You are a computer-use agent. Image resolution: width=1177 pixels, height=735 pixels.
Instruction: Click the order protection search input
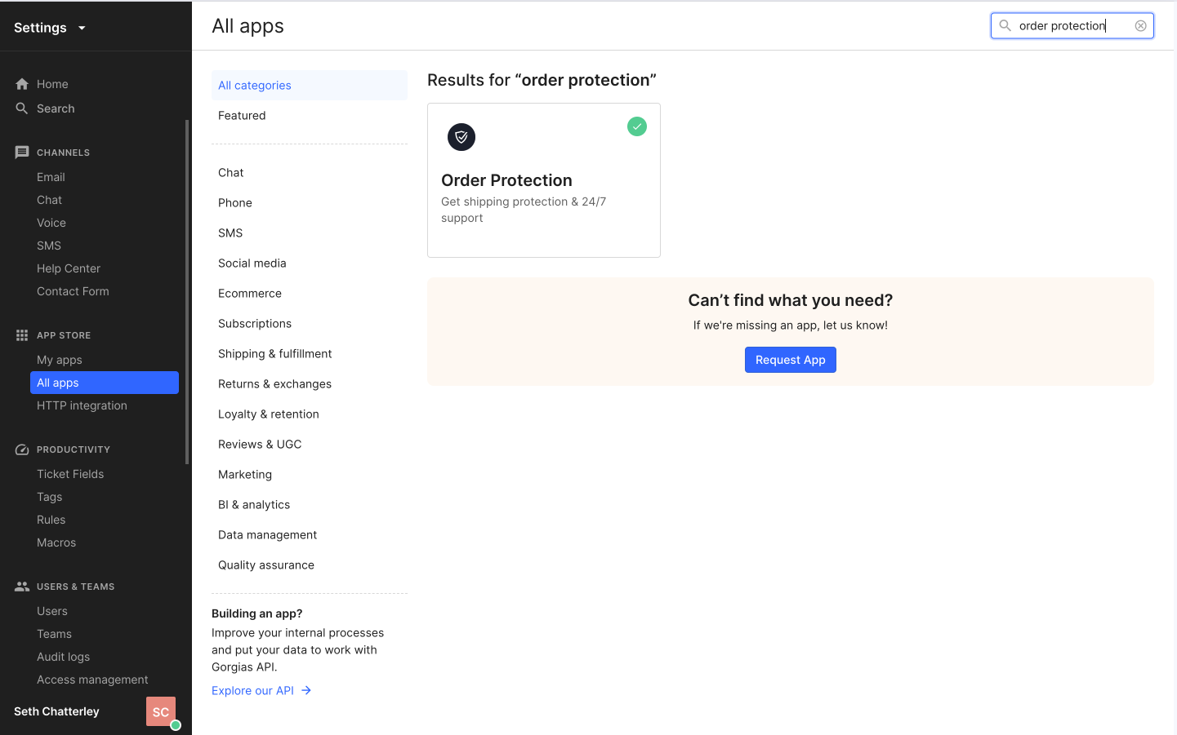pos(1072,26)
